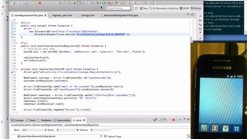Viewport: 247px width, 139px height.
Task: Open the Problems view tab
Action: point(45,120)
